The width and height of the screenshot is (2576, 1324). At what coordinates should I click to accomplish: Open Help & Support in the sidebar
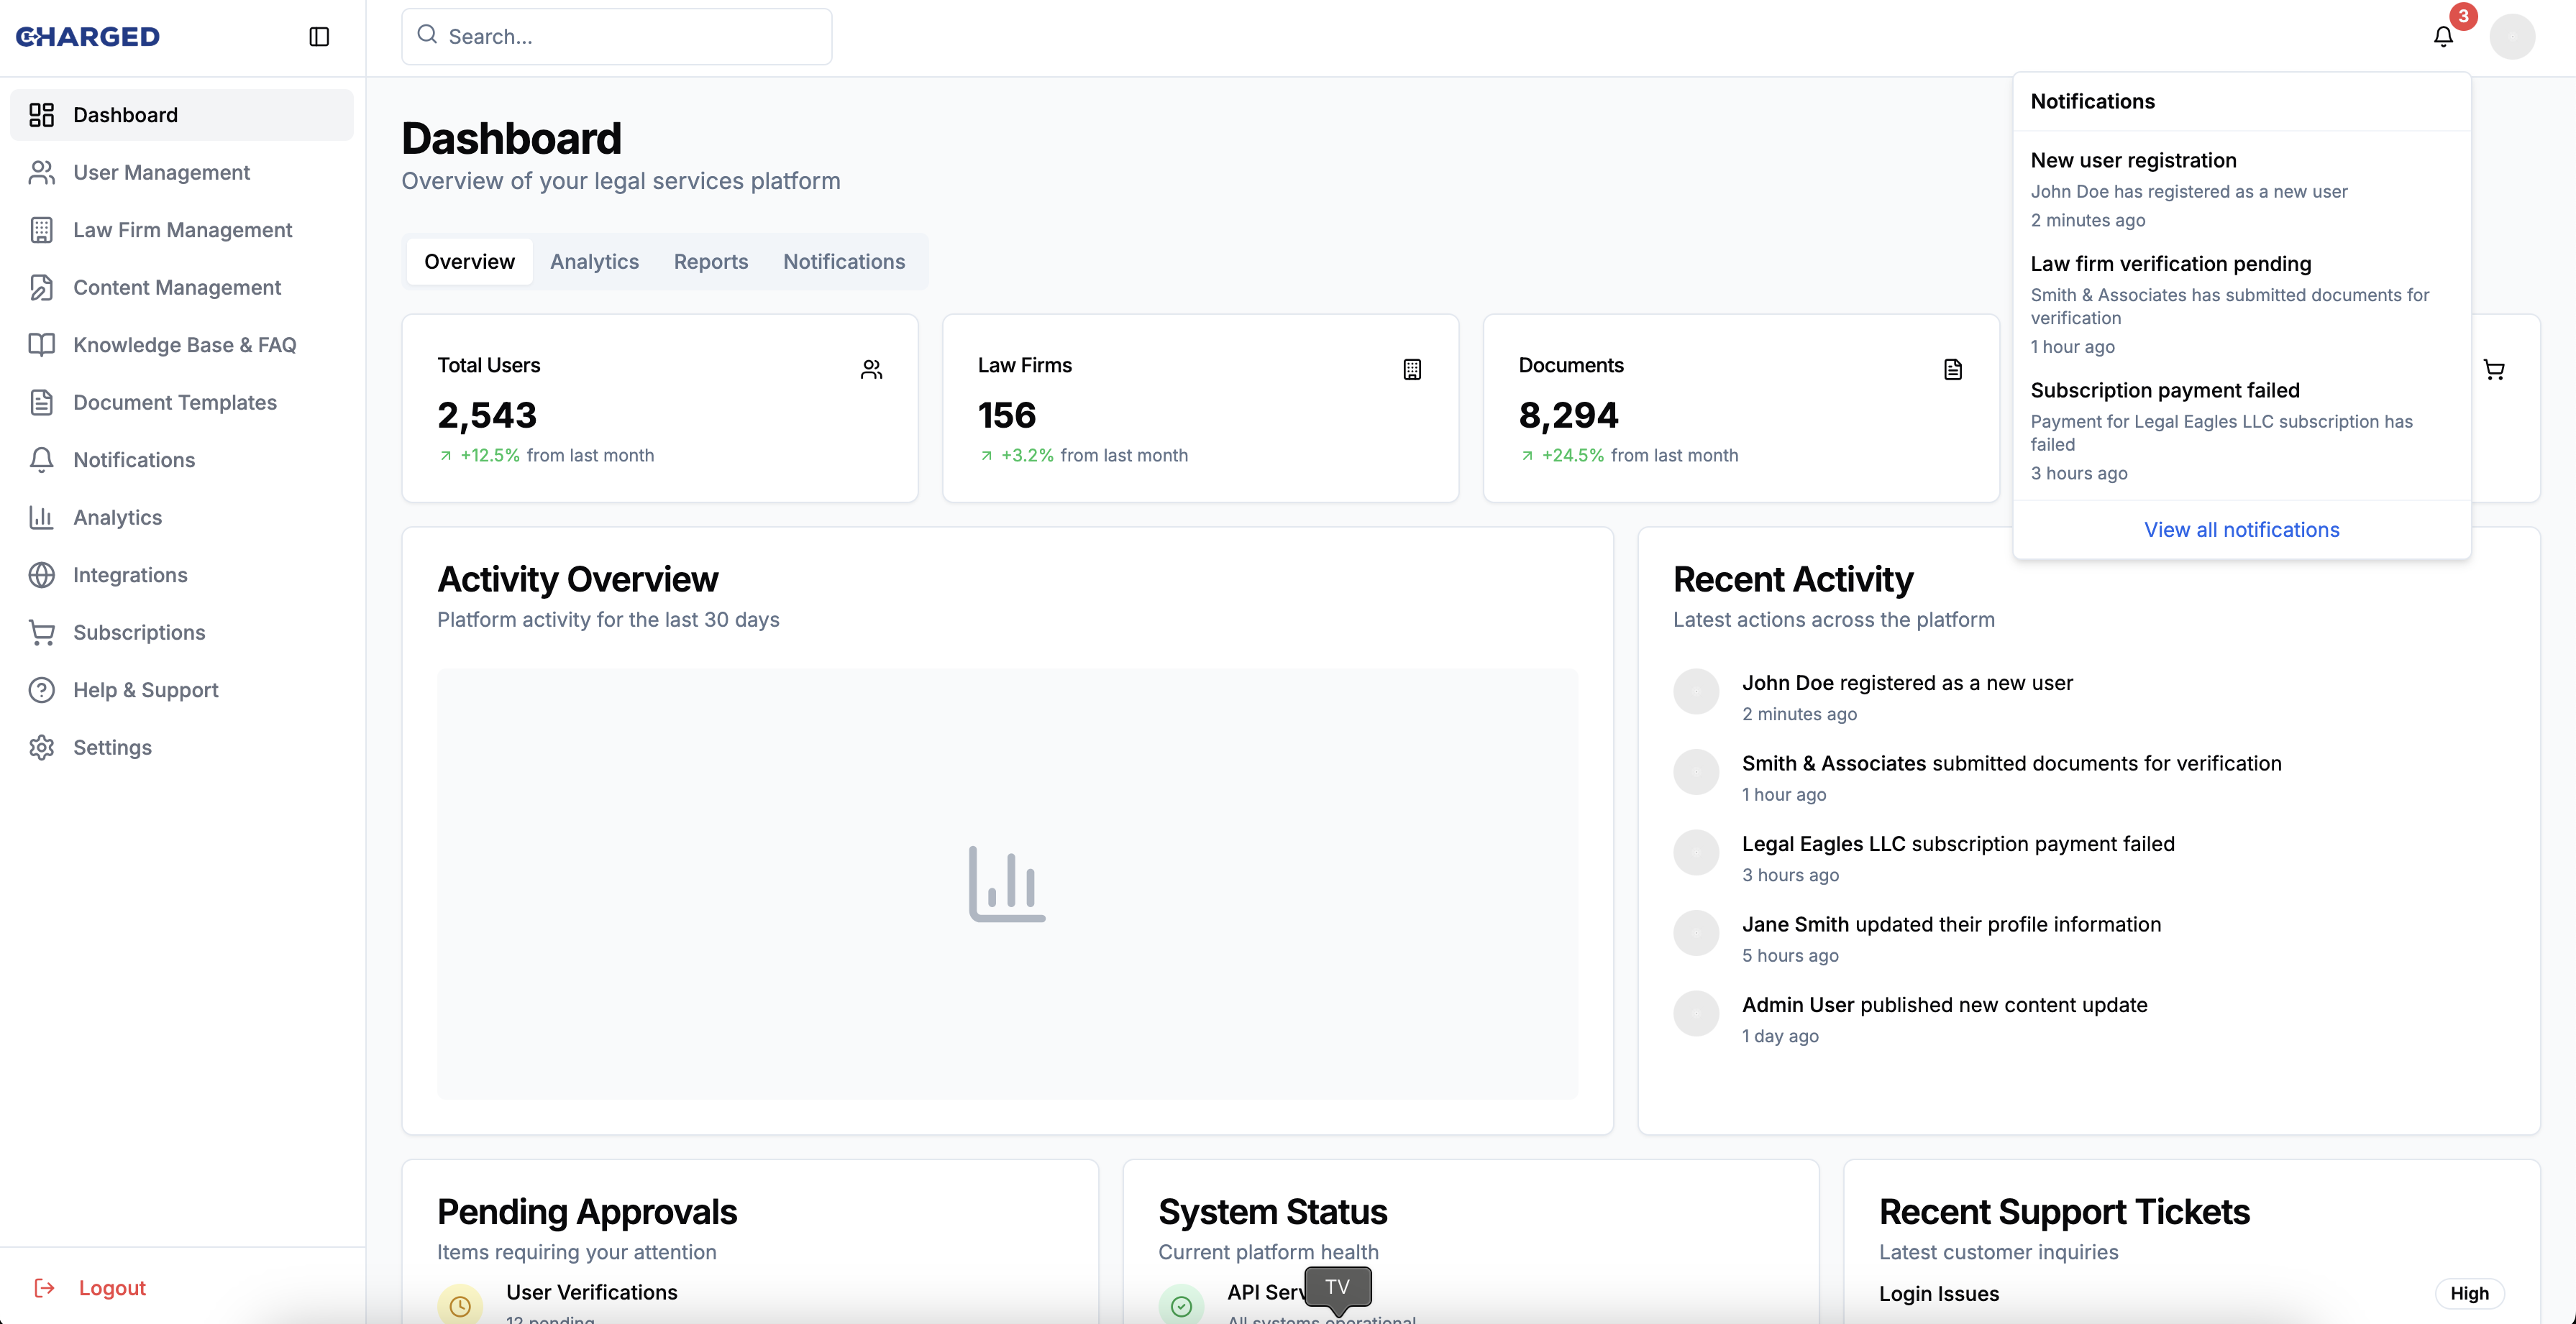[182, 691]
